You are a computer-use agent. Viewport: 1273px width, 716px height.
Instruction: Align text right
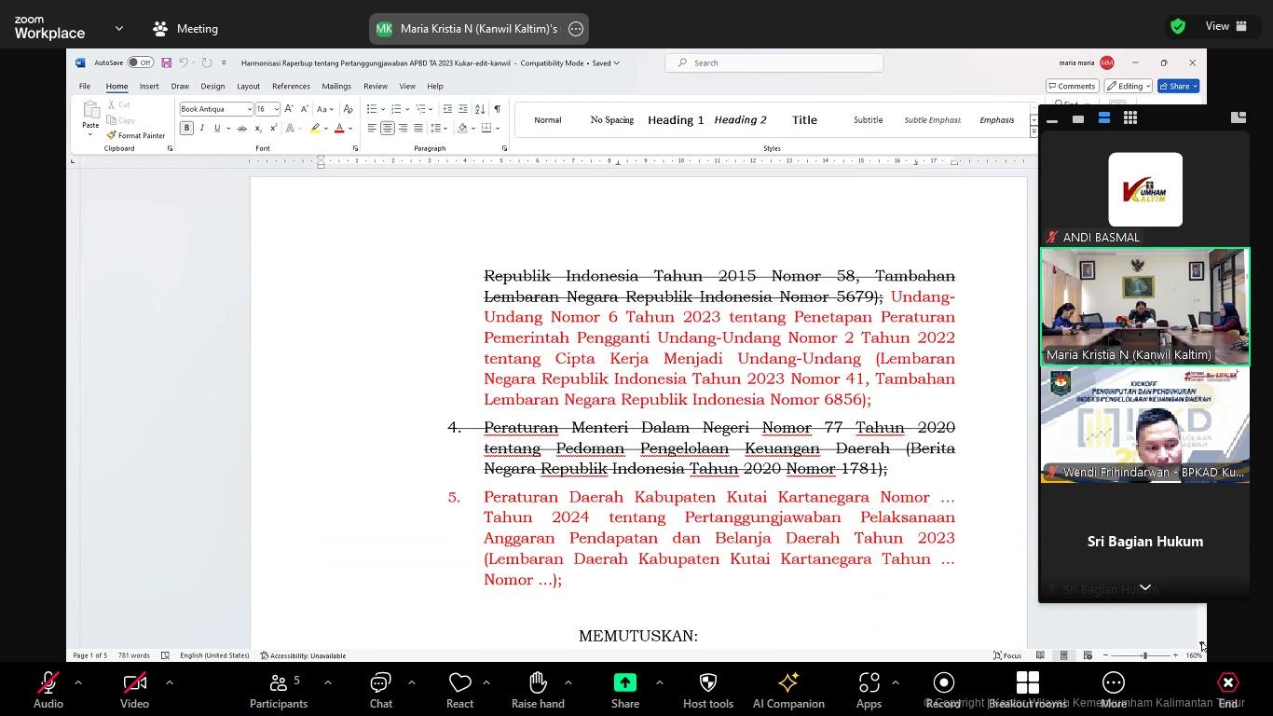tap(403, 128)
